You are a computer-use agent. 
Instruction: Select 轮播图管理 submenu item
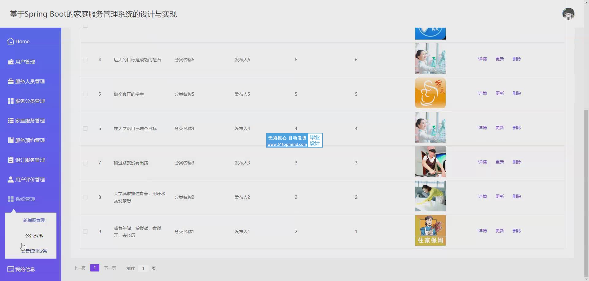(34, 220)
